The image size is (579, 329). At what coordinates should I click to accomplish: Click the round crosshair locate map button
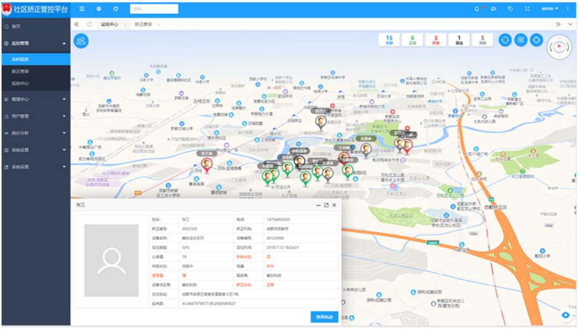(x=537, y=40)
